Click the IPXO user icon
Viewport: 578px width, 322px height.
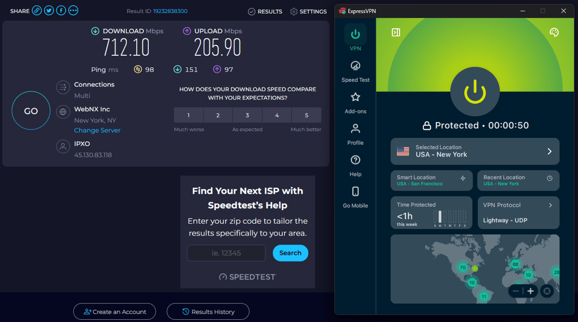tap(63, 146)
